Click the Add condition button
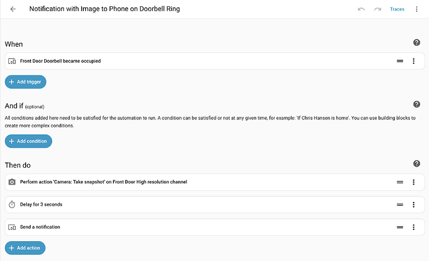Viewport: 429px width, 261px height. pyautogui.click(x=29, y=141)
